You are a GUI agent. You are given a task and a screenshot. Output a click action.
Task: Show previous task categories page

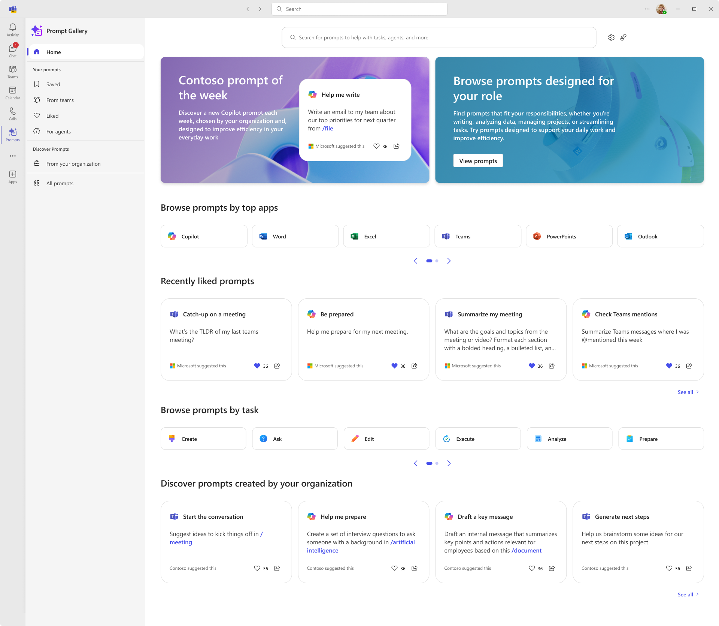click(416, 463)
